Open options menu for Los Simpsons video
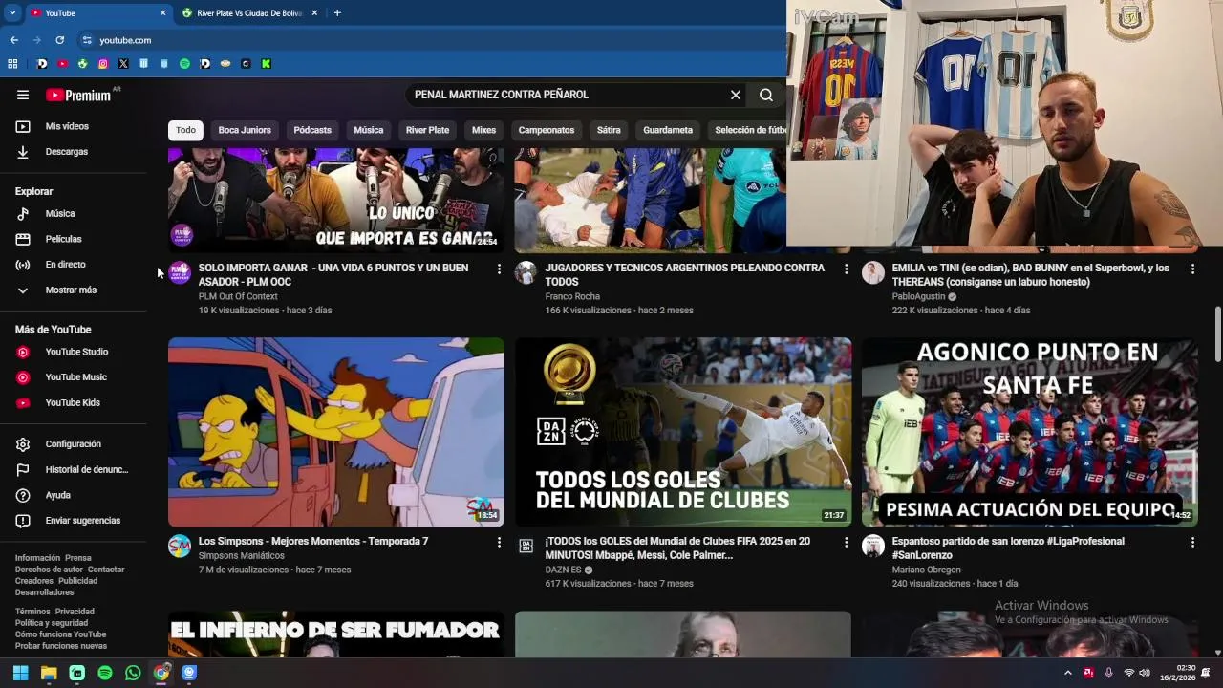This screenshot has width=1223, height=688. click(x=499, y=543)
